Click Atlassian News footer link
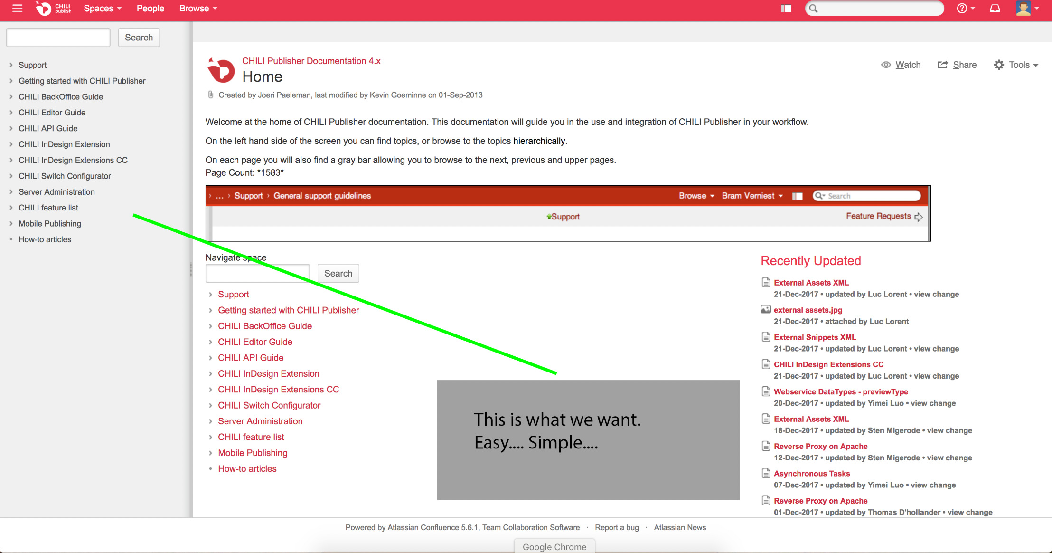This screenshot has height=553, width=1052. tap(680, 527)
